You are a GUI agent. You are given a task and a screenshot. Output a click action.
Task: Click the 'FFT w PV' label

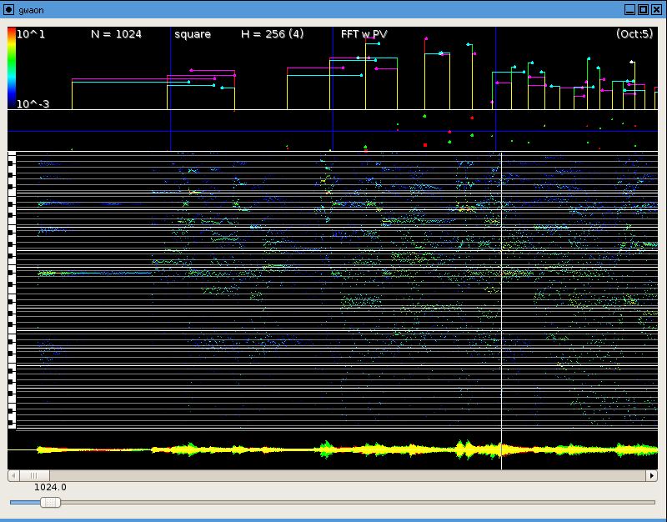pyautogui.click(x=364, y=34)
